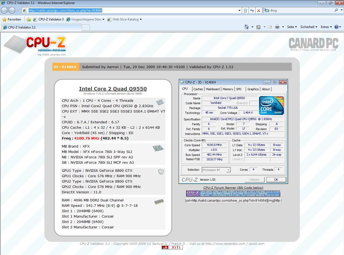Click the Intel Core 2 Quad inside logo
The height and width of the screenshot is (255, 344).
coord(272,106)
